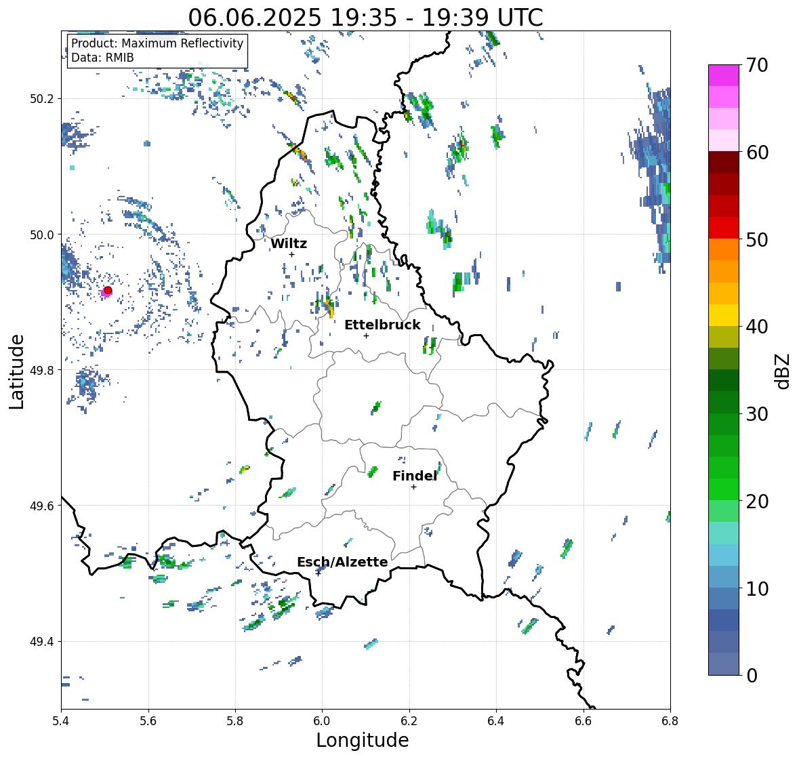Click the 49.4 latitude tick label
This screenshot has height=757, width=799.
point(42,641)
